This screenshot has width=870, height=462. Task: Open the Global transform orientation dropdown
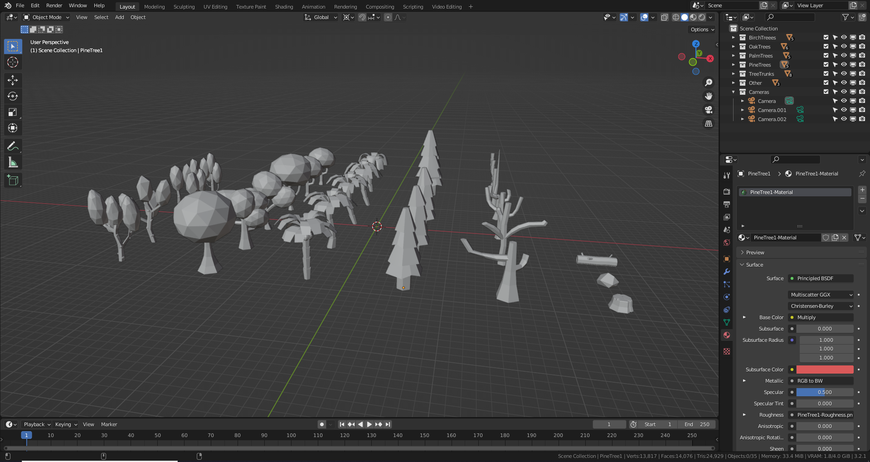321,17
